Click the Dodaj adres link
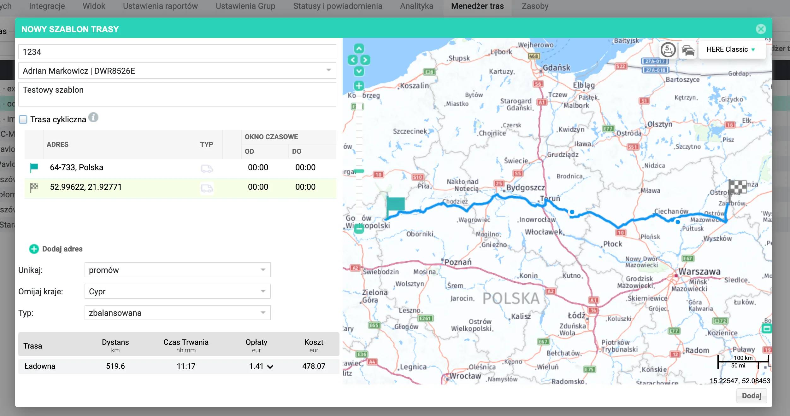The width and height of the screenshot is (790, 416). (x=62, y=249)
